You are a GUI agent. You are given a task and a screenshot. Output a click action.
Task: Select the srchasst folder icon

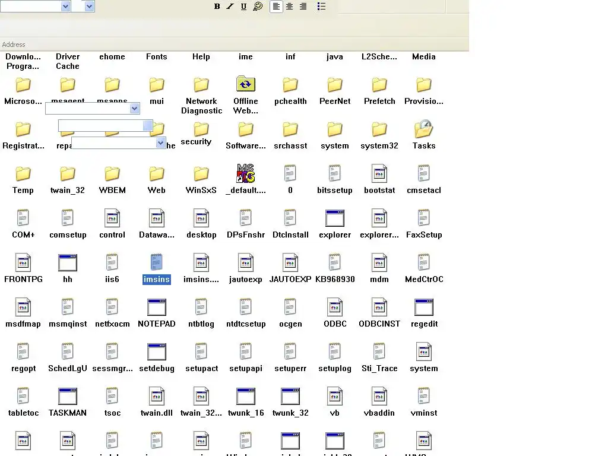pyautogui.click(x=290, y=129)
